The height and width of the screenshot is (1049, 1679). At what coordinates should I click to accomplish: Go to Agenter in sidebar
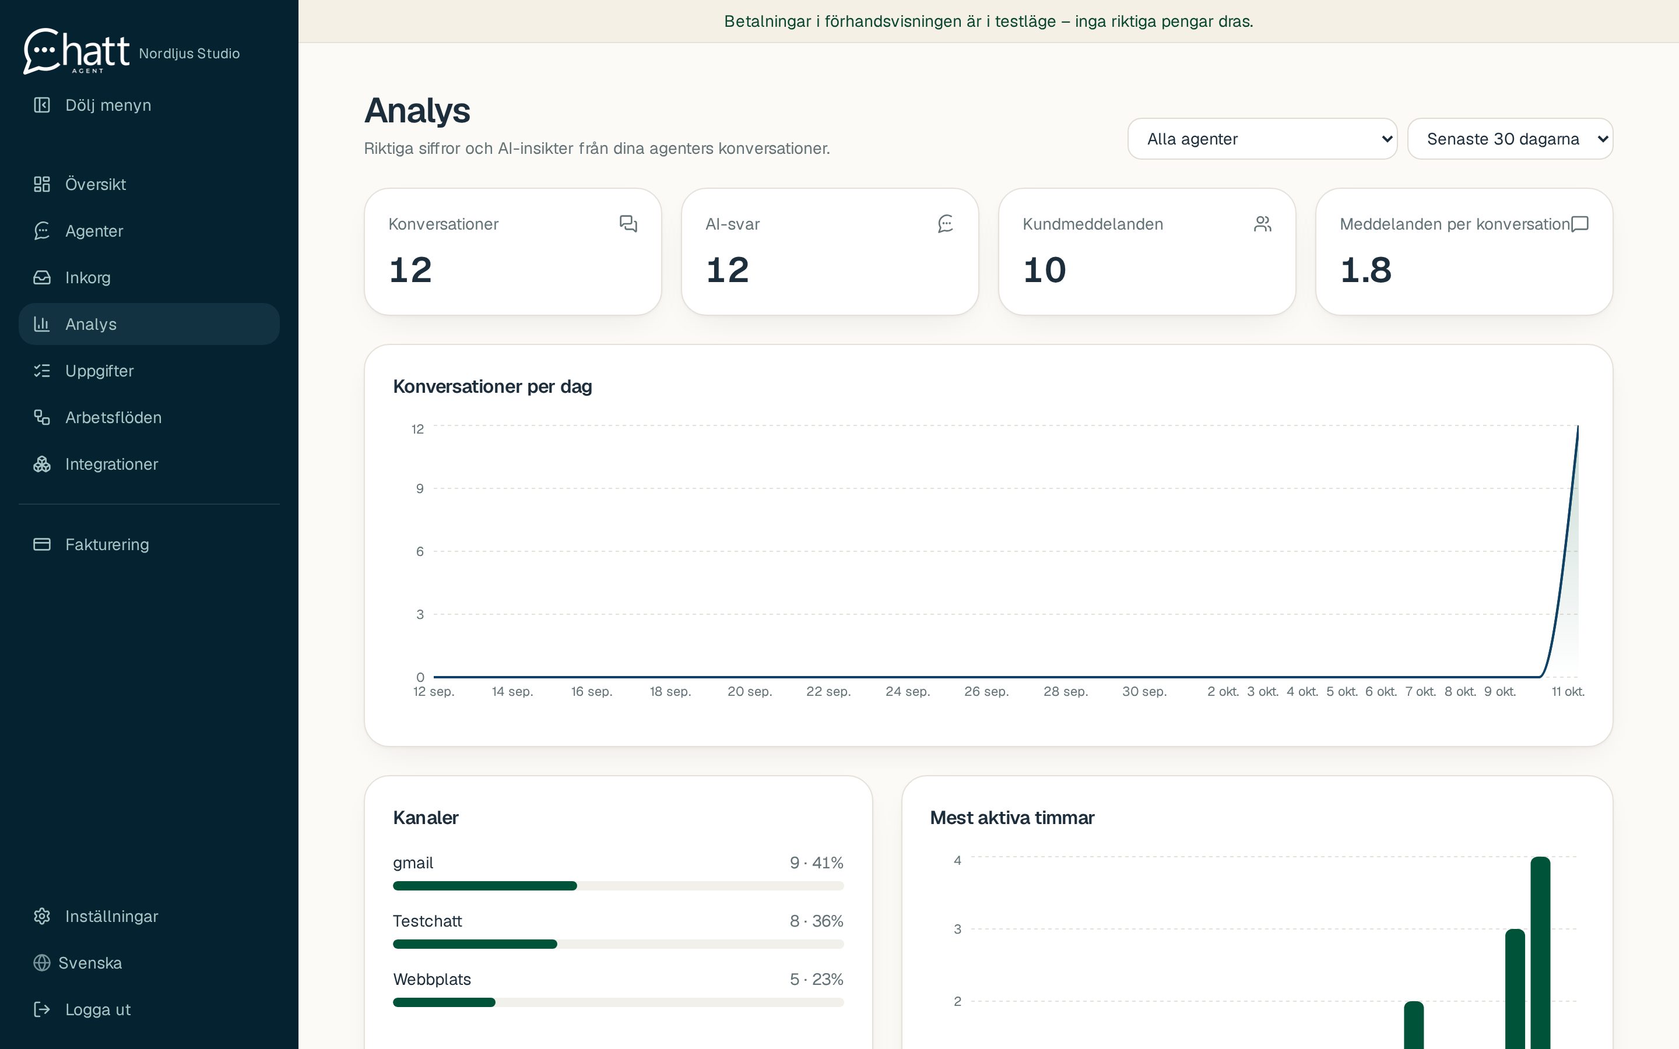pyautogui.click(x=149, y=230)
